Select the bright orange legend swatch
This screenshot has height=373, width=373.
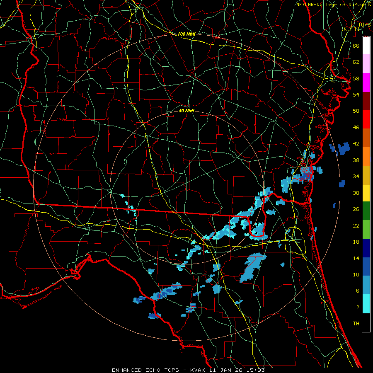(x=366, y=157)
